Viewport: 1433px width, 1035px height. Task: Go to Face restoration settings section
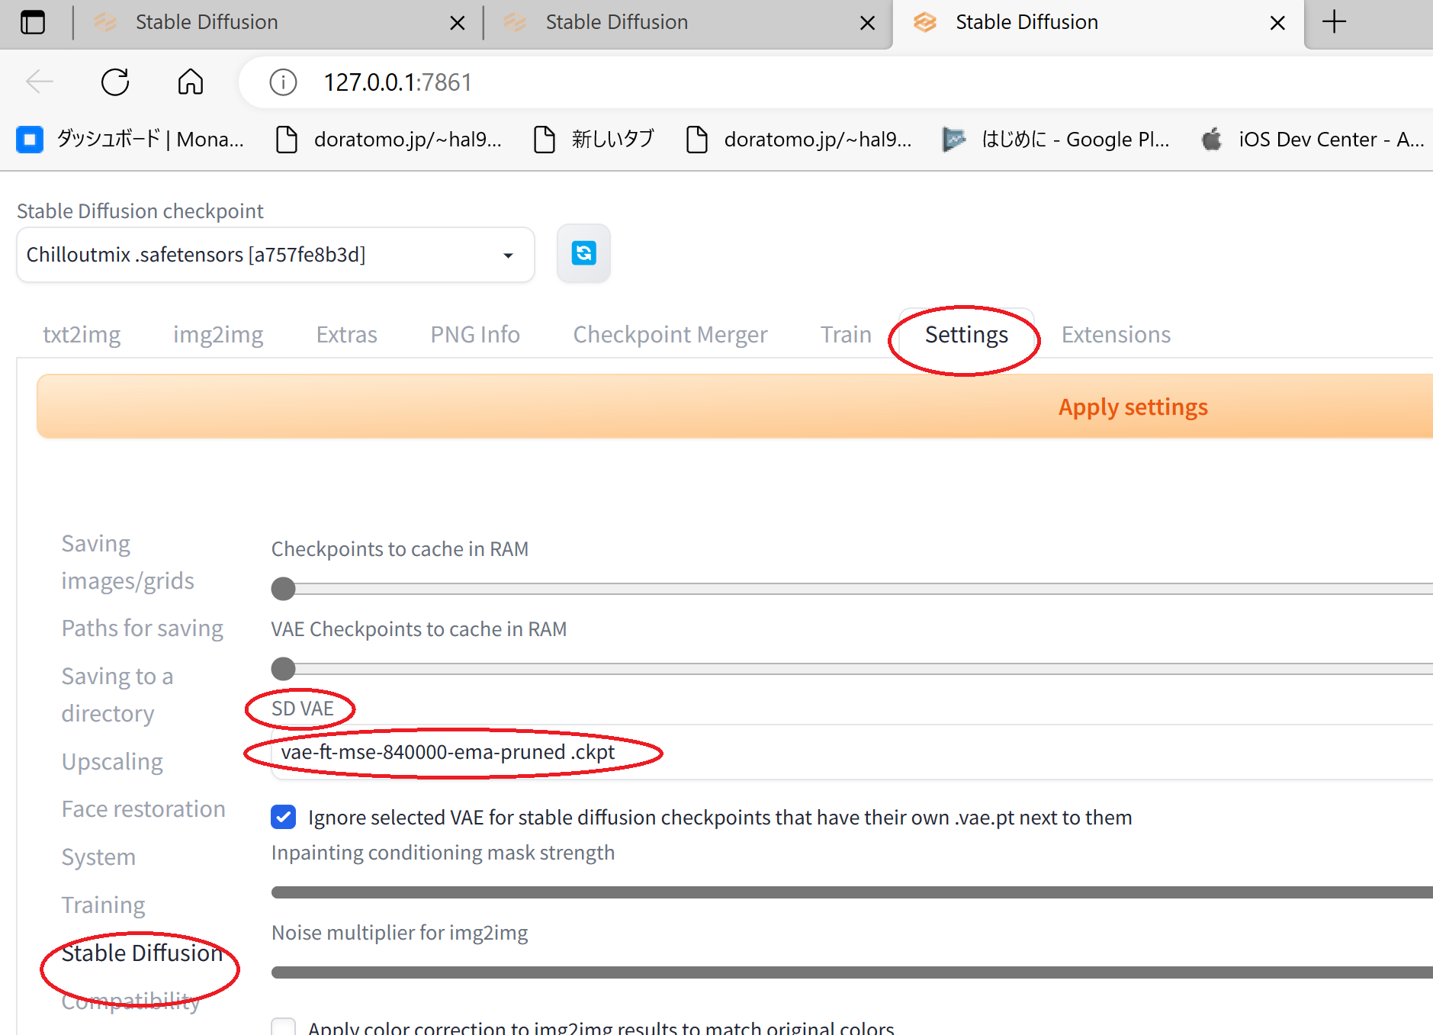tap(143, 808)
